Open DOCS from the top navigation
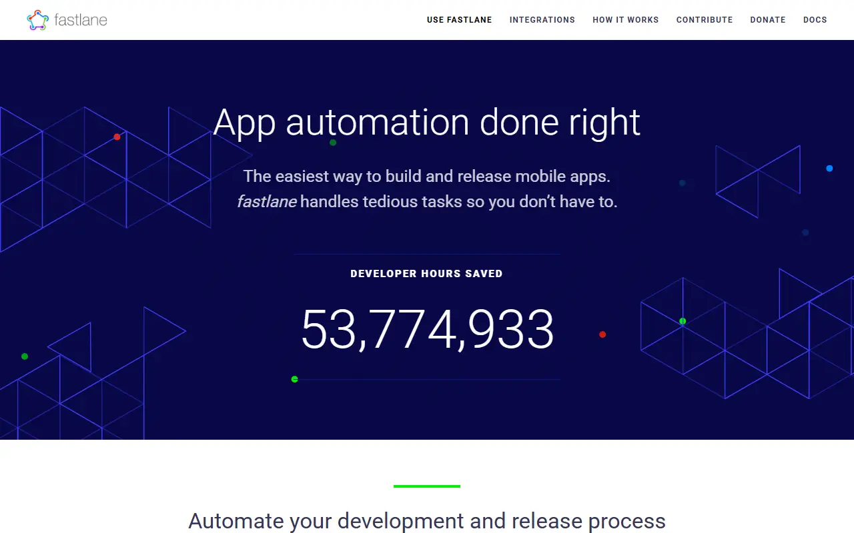 [x=815, y=20]
